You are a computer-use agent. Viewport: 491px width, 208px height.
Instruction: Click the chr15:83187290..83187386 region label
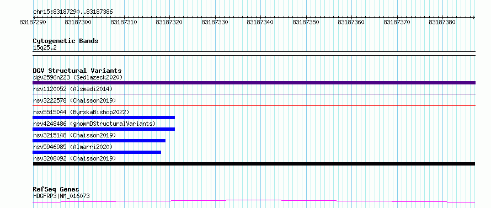pos(73,12)
